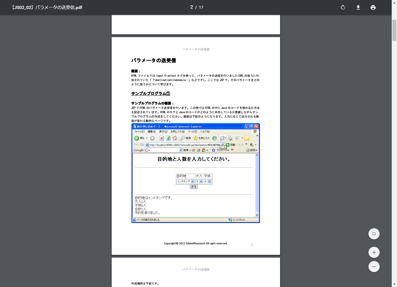397x287 pixels.
Task: Click the 送信 submit button
Action: tap(194, 187)
